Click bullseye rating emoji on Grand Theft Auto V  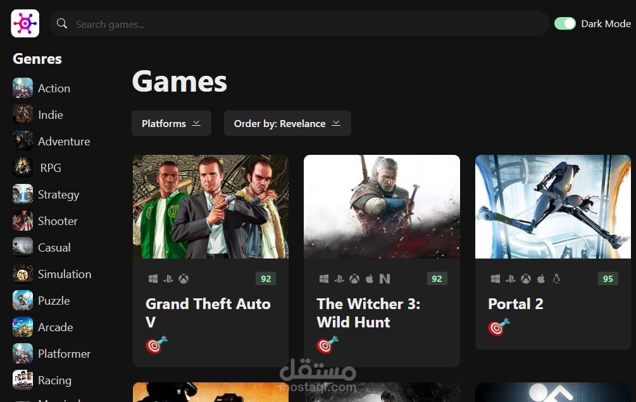(156, 345)
